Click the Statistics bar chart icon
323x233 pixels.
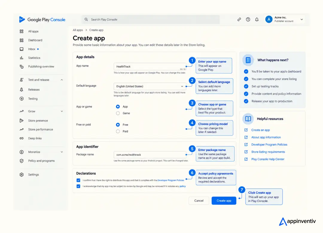click(x=22, y=58)
